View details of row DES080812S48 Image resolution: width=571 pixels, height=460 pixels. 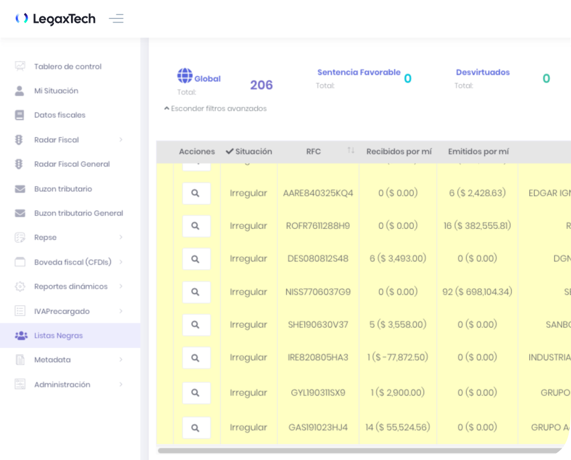click(196, 259)
